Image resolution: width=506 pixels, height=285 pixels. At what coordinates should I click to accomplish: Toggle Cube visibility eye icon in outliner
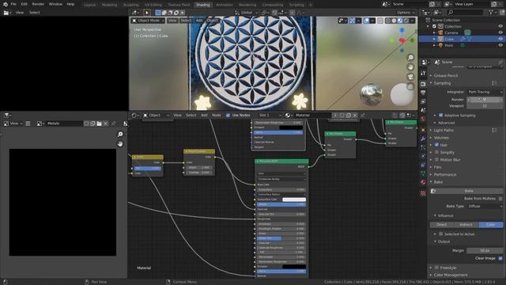click(500, 39)
